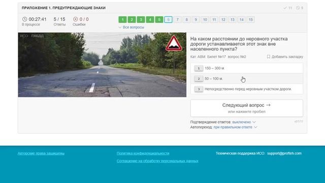The image size is (325, 183).
Task: Jump to question 11
Action: coord(214,19)
